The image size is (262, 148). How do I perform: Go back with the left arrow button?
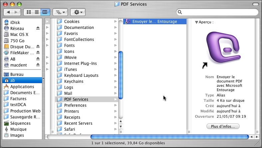pyautogui.click(x=8, y=12)
